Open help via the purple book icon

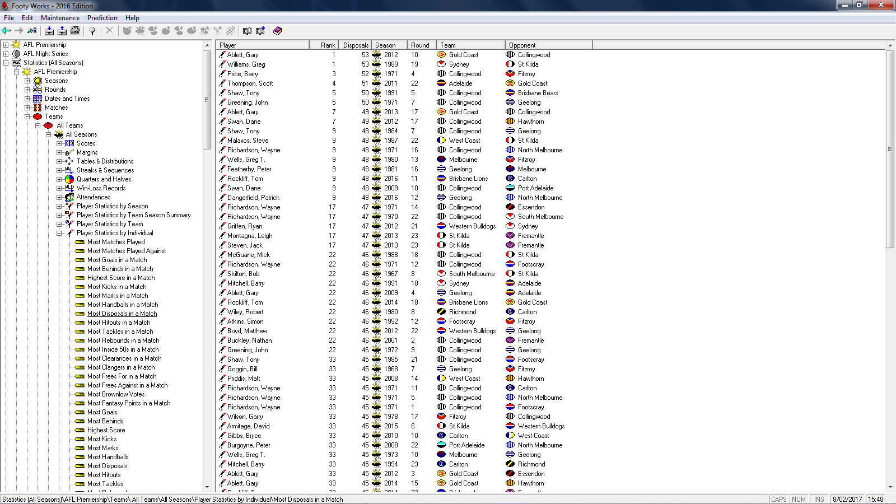pyautogui.click(x=277, y=31)
